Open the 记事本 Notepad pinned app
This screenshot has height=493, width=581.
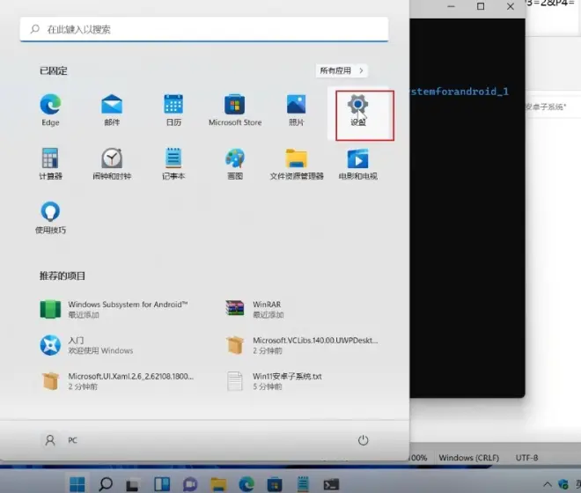click(x=173, y=164)
